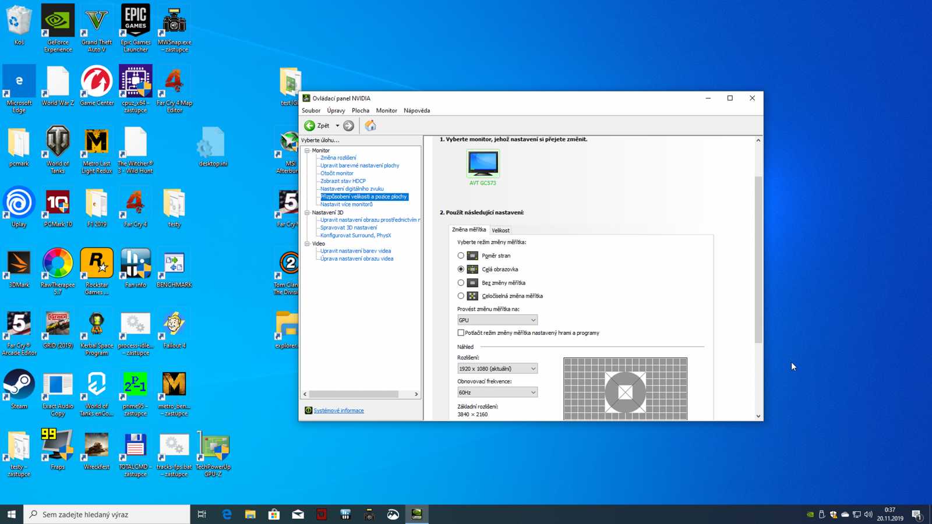
Task: Select Rockstar Games desktop icon
Action: [97, 271]
